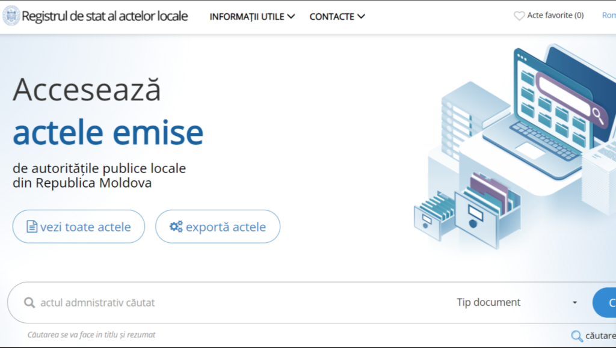Click the gears icon on "exportă actele"
This screenshot has height=348, width=616.
point(176,227)
